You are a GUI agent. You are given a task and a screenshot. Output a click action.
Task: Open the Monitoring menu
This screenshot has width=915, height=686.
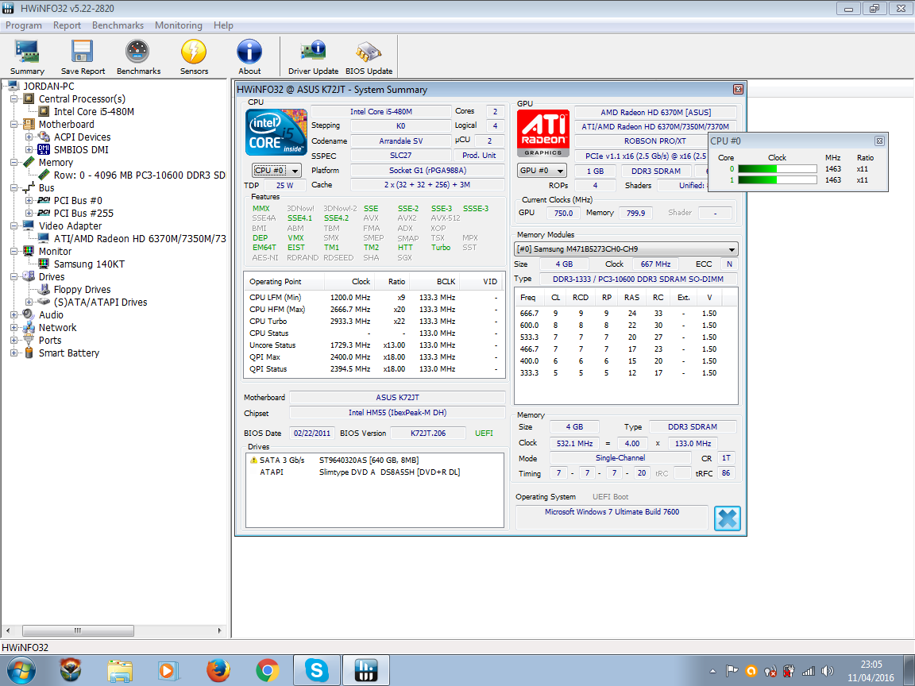[179, 25]
